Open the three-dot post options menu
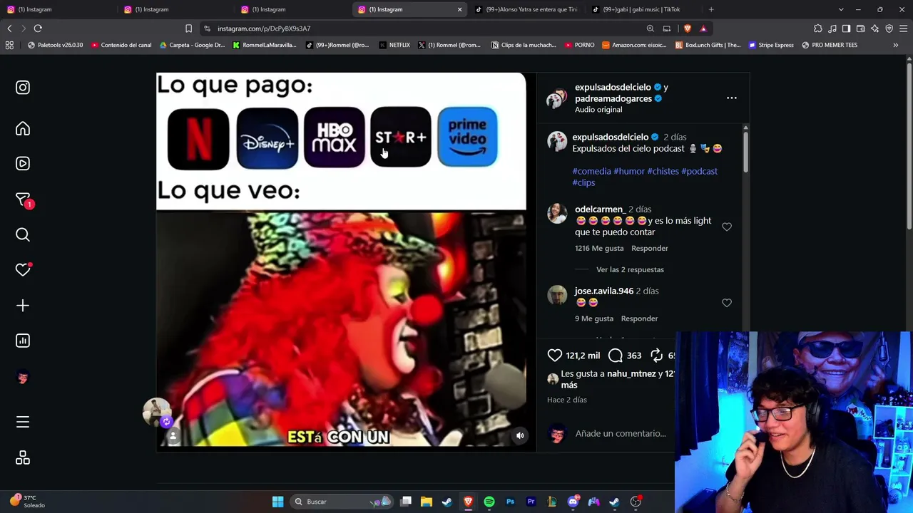This screenshot has height=513, width=913. (x=731, y=98)
